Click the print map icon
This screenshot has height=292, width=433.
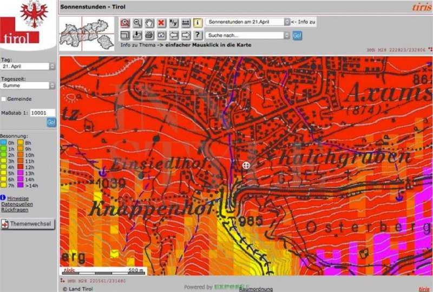point(149,35)
